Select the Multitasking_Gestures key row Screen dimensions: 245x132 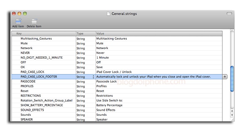tap(36, 39)
